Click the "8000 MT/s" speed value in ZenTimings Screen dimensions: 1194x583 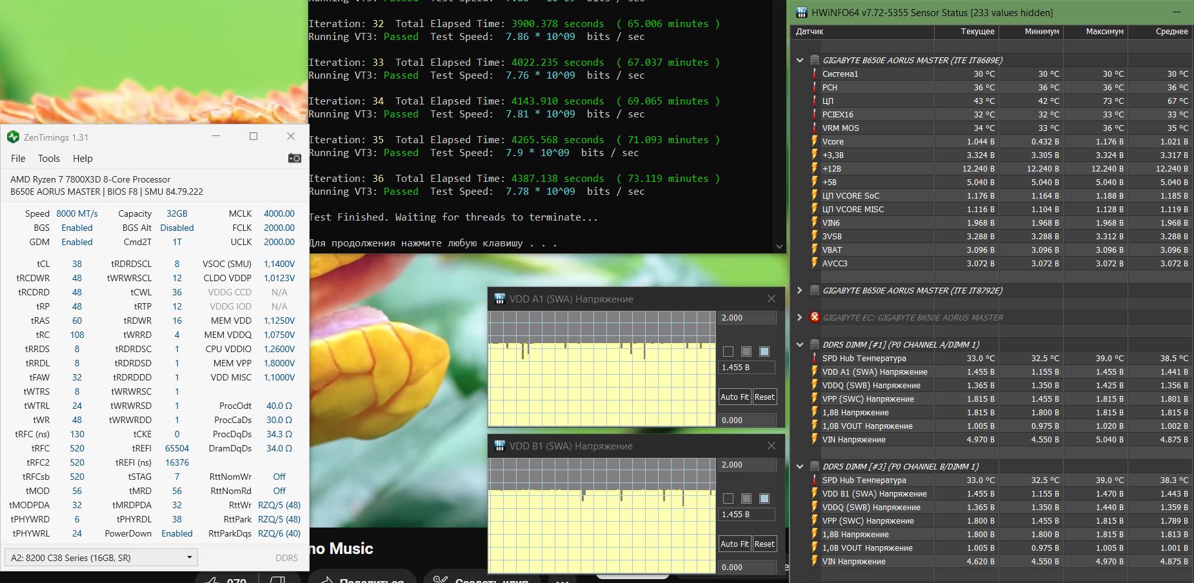[77, 213]
